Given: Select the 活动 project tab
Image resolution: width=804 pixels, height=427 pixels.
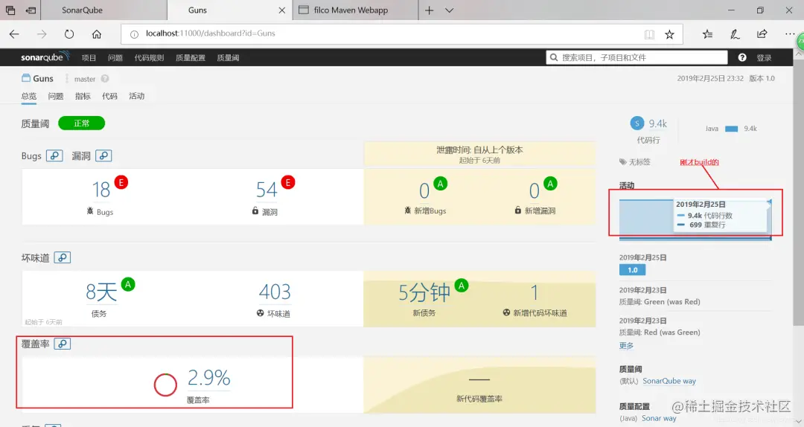Looking at the screenshot, I should pos(136,96).
